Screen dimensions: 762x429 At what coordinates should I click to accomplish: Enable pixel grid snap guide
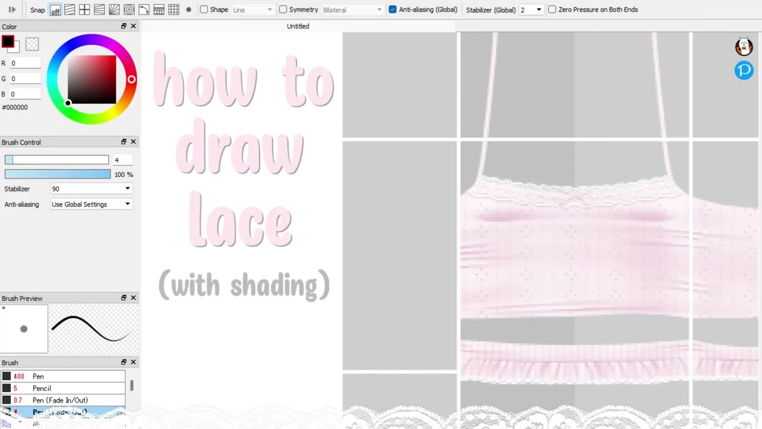point(174,10)
